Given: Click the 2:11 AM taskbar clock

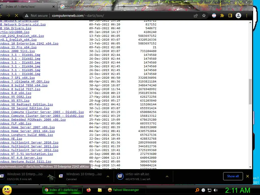Looking at the screenshot, I should click(x=238, y=190).
